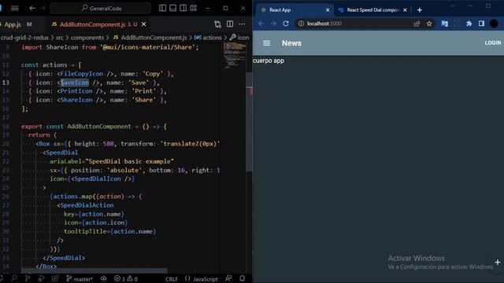Open crud-grid-2-redux breadcrumb segment
This screenshot has width=504, height=283.
[x=24, y=38]
